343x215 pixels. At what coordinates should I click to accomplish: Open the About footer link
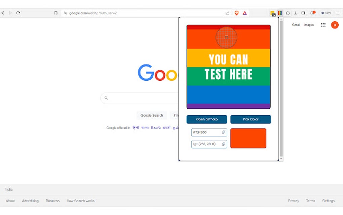click(10, 201)
